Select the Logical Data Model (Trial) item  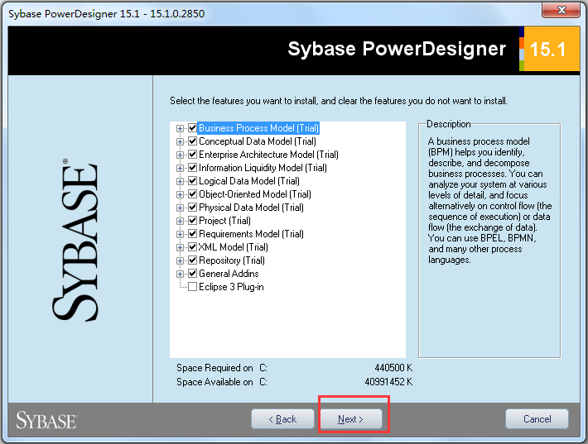click(x=248, y=181)
